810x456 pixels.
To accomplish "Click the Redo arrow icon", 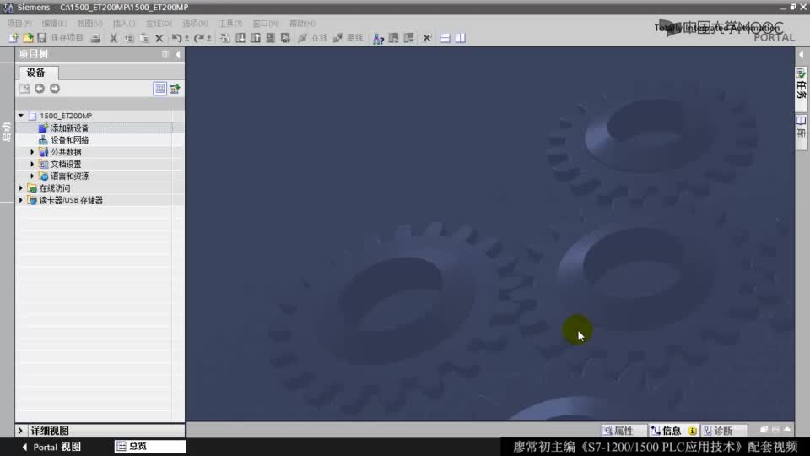I will pyautogui.click(x=199, y=38).
